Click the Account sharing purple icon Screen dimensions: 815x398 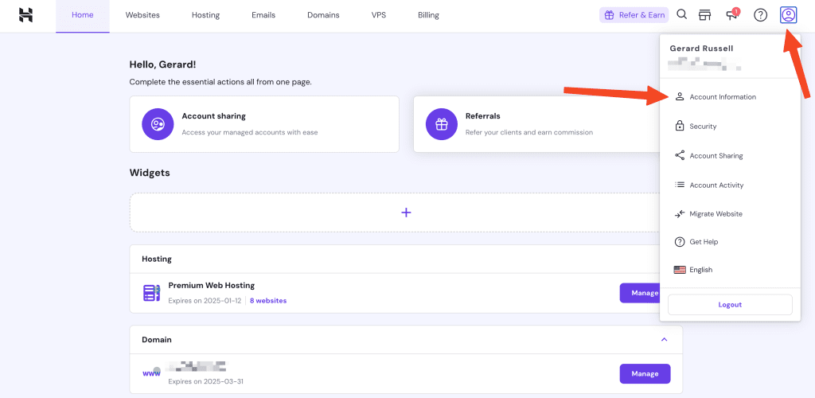pyautogui.click(x=158, y=124)
